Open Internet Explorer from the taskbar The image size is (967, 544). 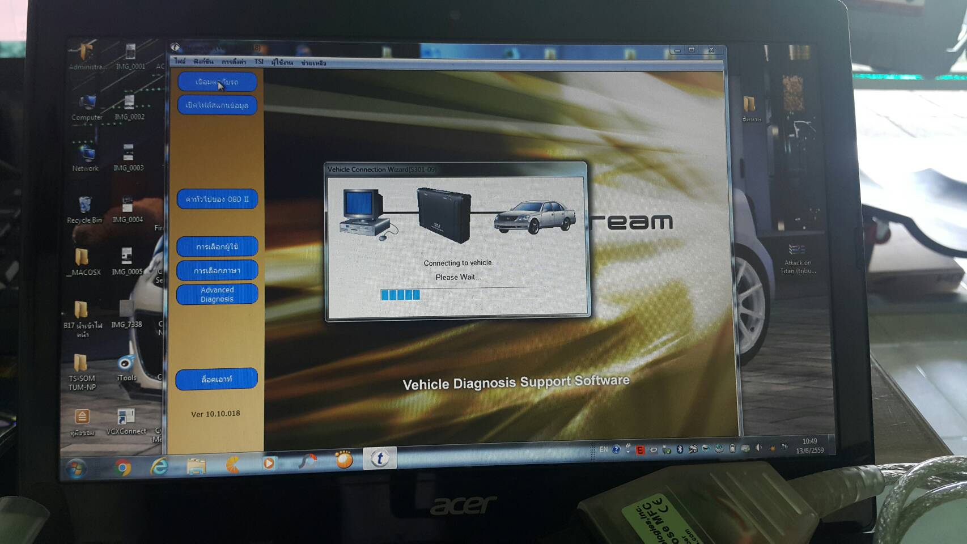click(159, 466)
